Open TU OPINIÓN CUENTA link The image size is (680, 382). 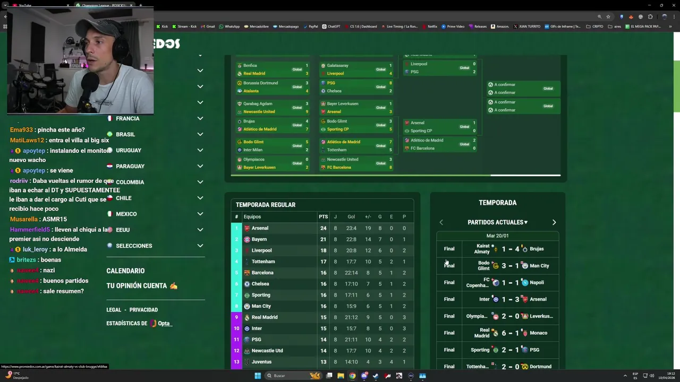click(x=142, y=285)
